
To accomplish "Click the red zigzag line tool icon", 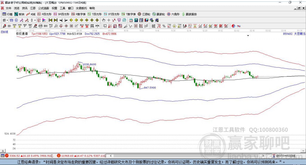I will pos(114,20).
